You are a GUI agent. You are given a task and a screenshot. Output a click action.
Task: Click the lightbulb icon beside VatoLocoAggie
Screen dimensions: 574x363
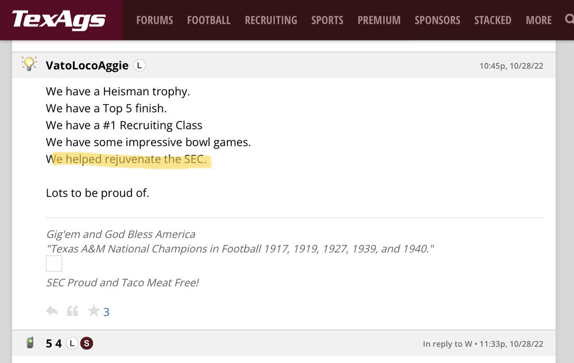tap(29, 64)
